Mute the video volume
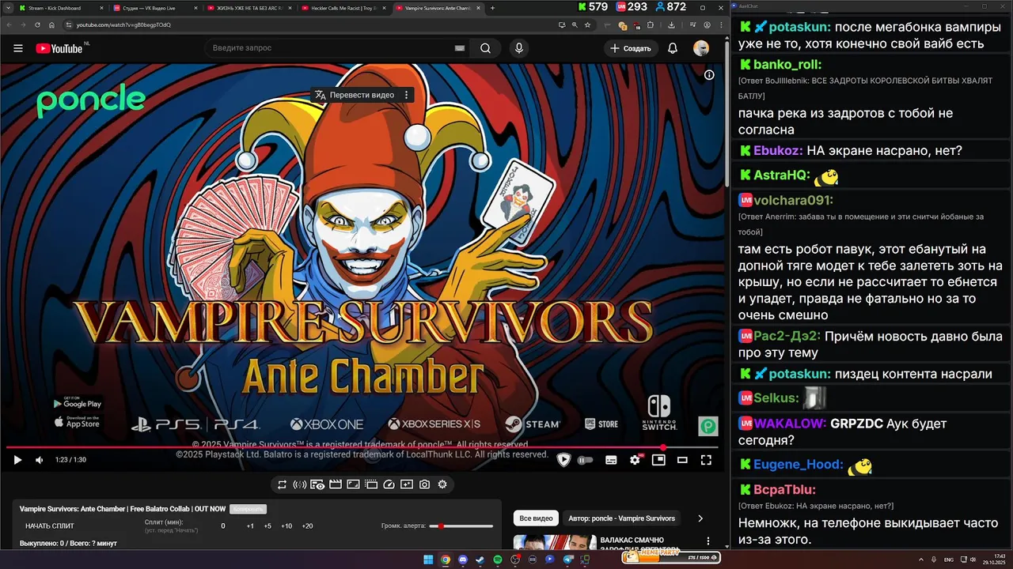The image size is (1013, 569). coord(40,460)
